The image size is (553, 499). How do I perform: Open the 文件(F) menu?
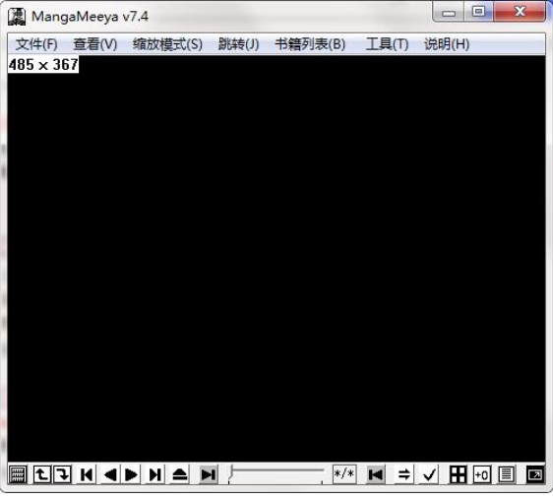[x=36, y=44]
